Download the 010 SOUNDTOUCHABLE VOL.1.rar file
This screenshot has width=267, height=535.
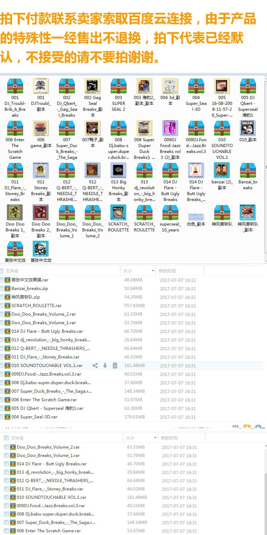105,366
